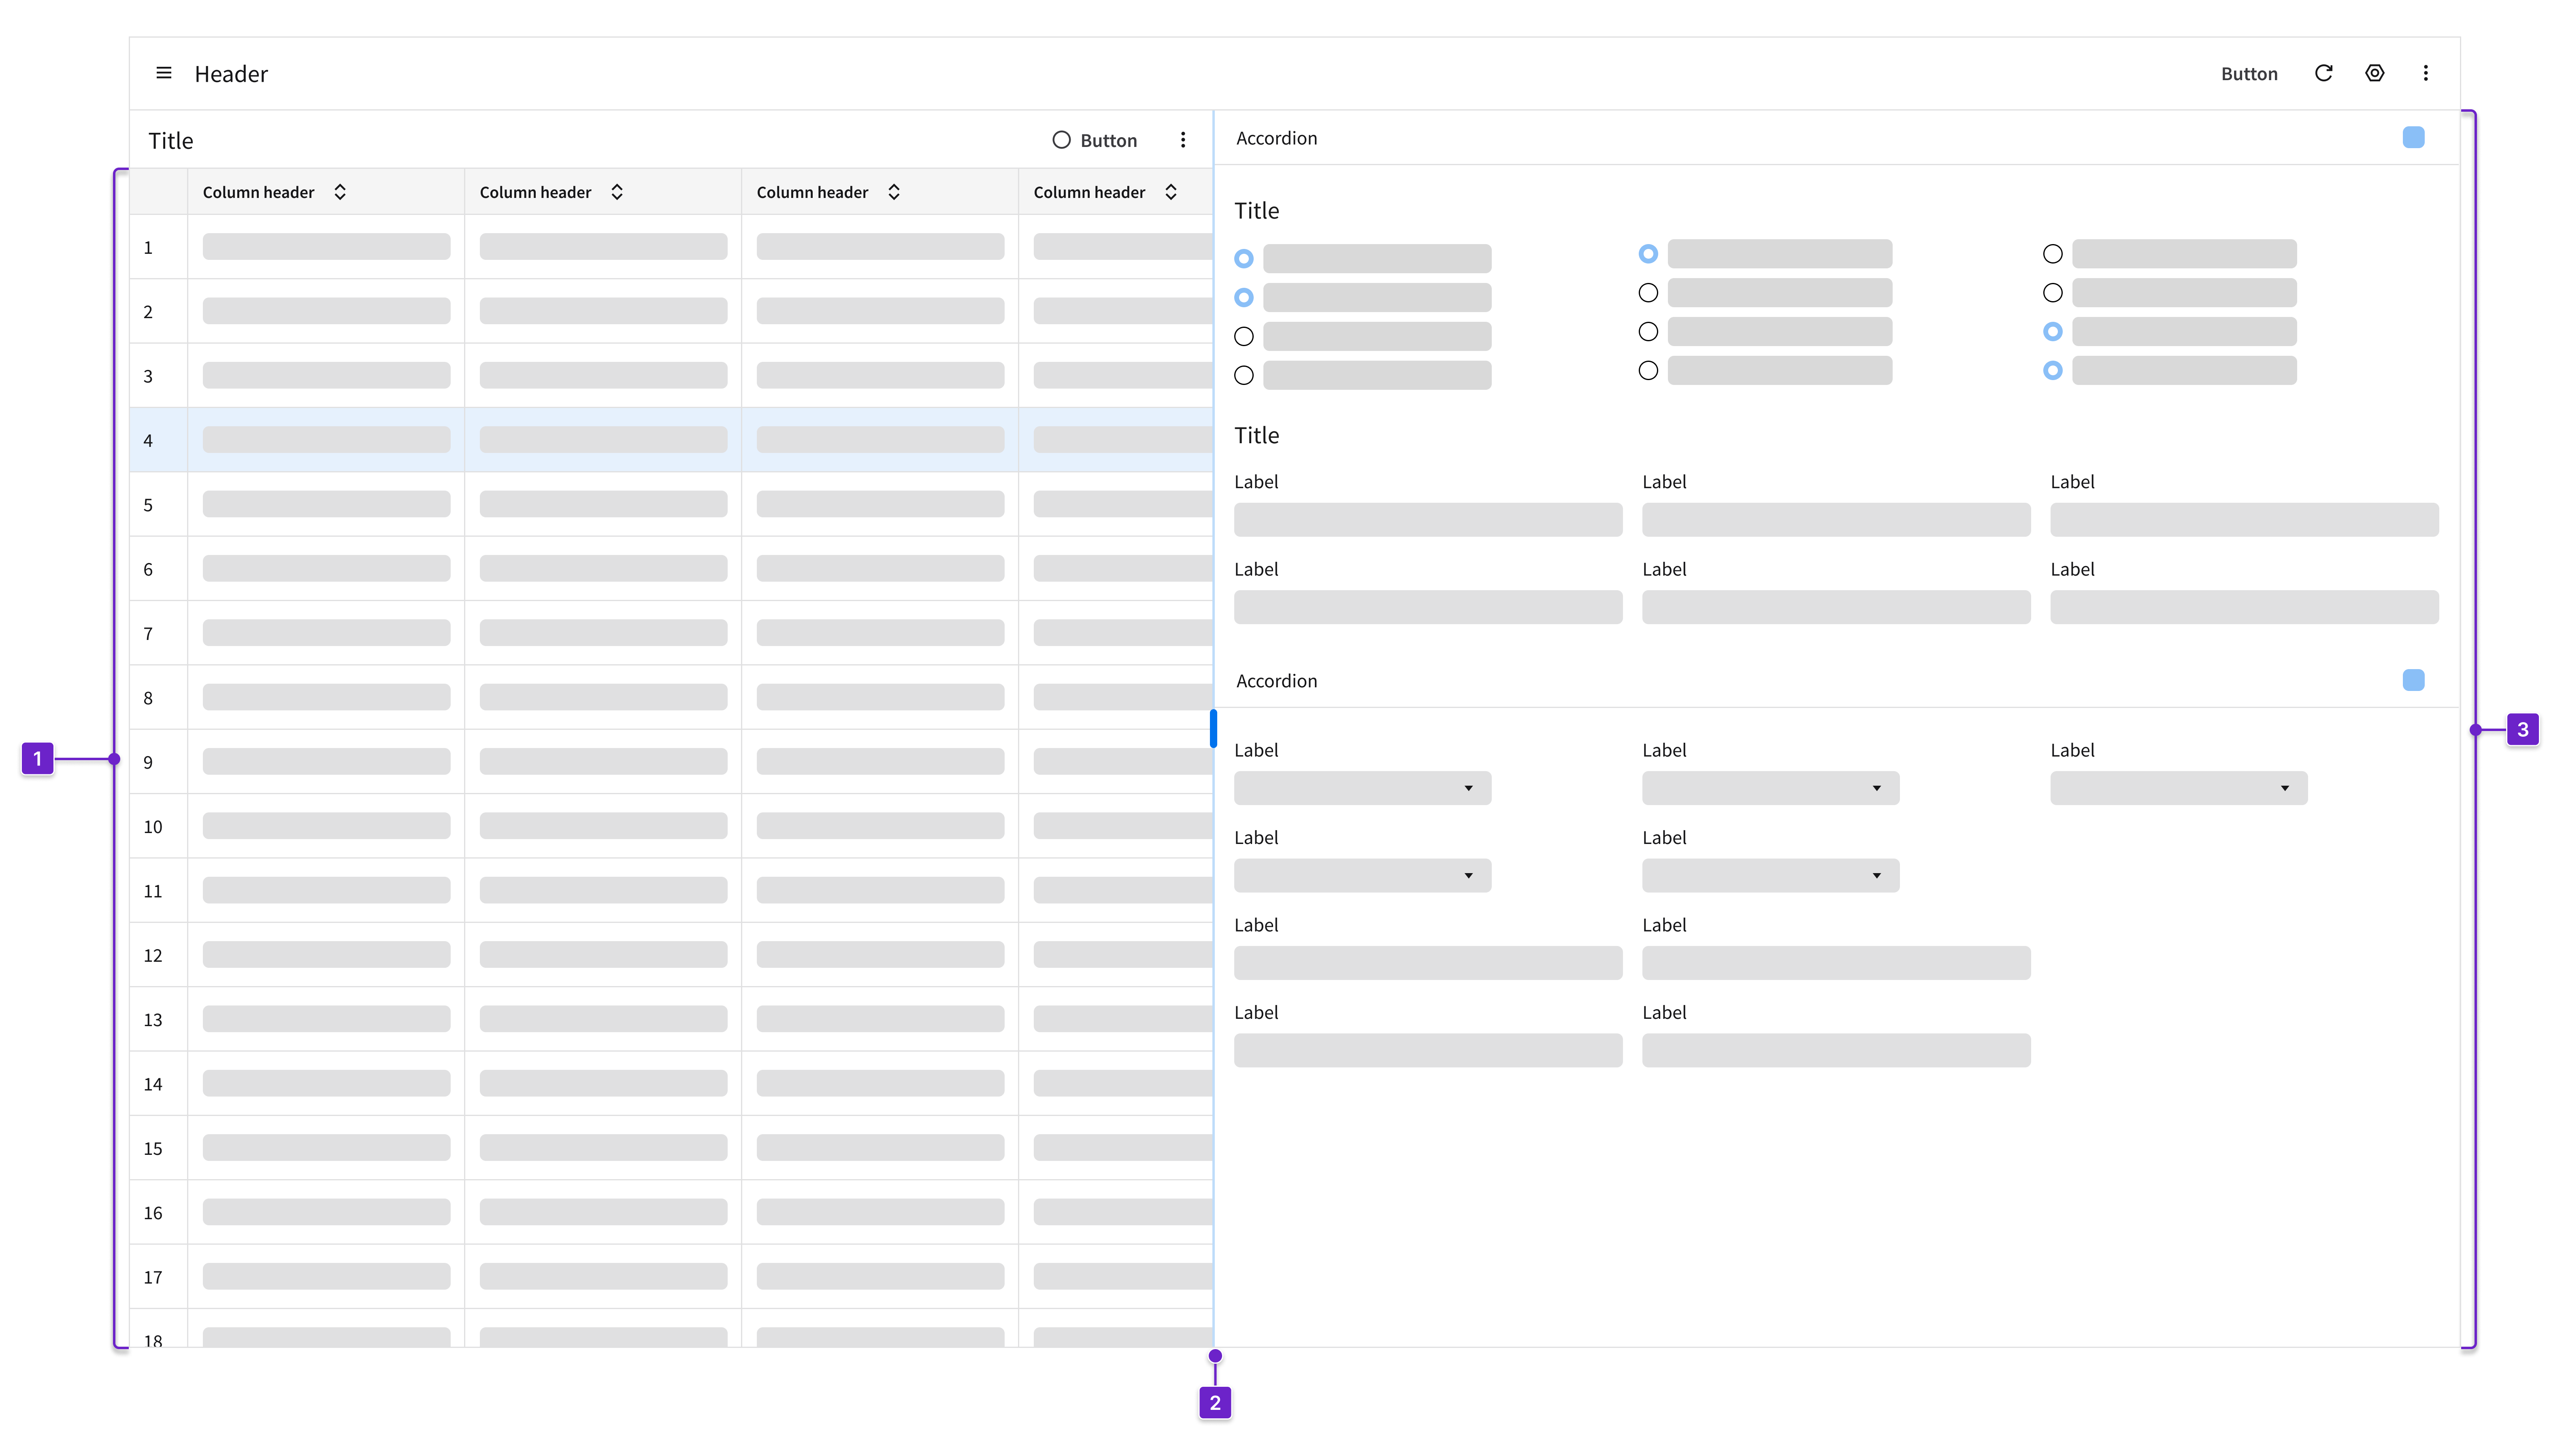Open the hamburger menu beside Header

164,73
